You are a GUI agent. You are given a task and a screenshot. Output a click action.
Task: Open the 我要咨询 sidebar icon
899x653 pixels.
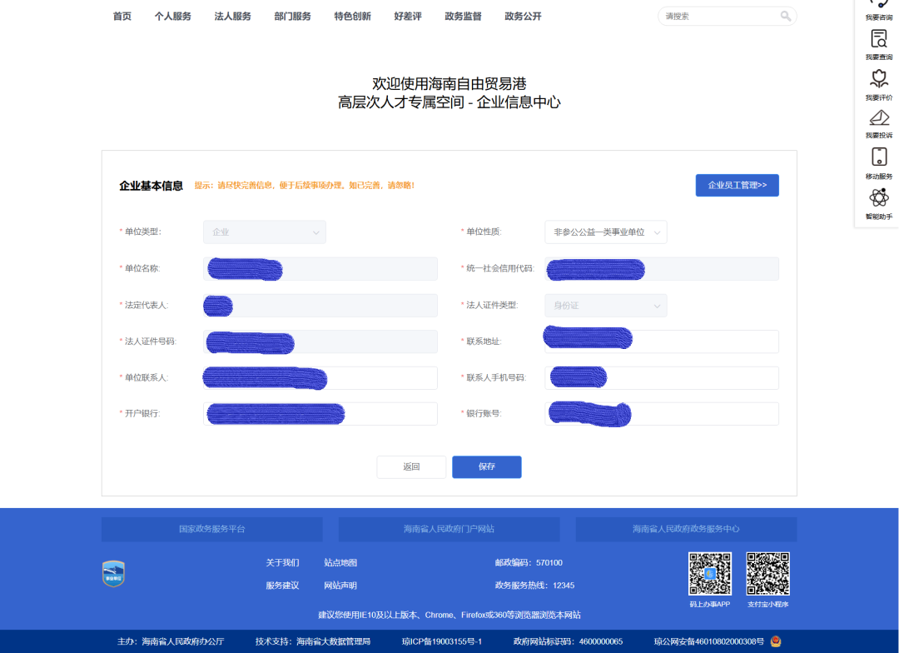coord(878,7)
